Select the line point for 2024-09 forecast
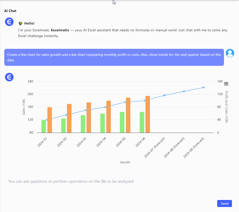This screenshot has height=212, width=239. (x=203, y=88)
